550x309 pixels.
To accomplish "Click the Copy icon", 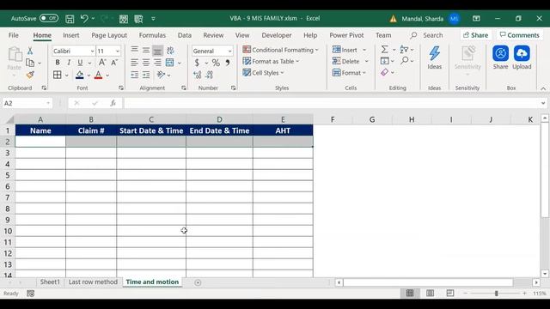I will click(31, 63).
